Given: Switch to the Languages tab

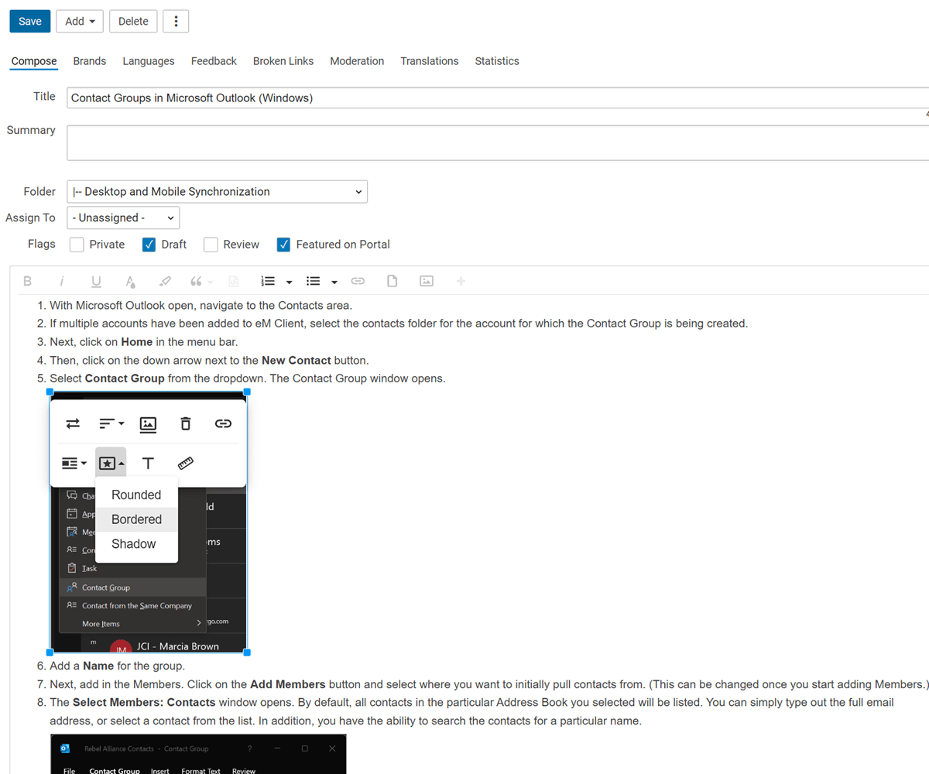Looking at the screenshot, I should pyautogui.click(x=149, y=61).
